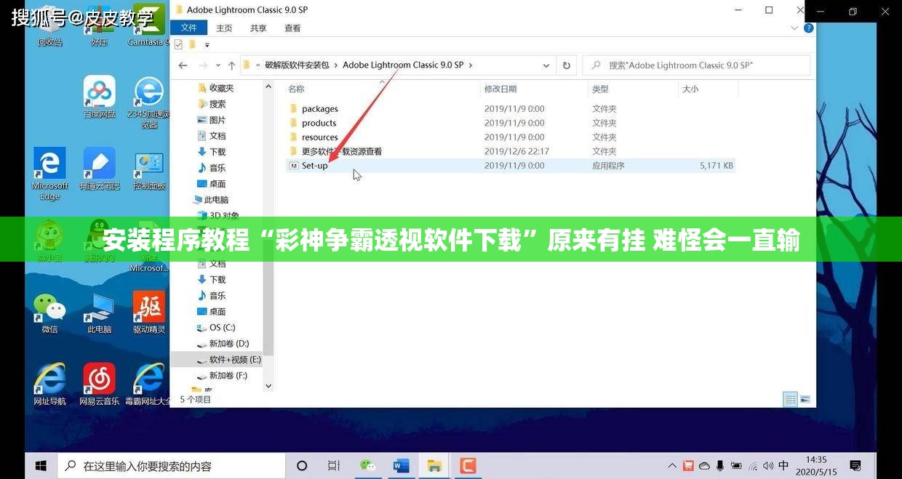Open the 毒霸网址大全 desktop shortcut
The width and height of the screenshot is (902, 479).
point(149,384)
